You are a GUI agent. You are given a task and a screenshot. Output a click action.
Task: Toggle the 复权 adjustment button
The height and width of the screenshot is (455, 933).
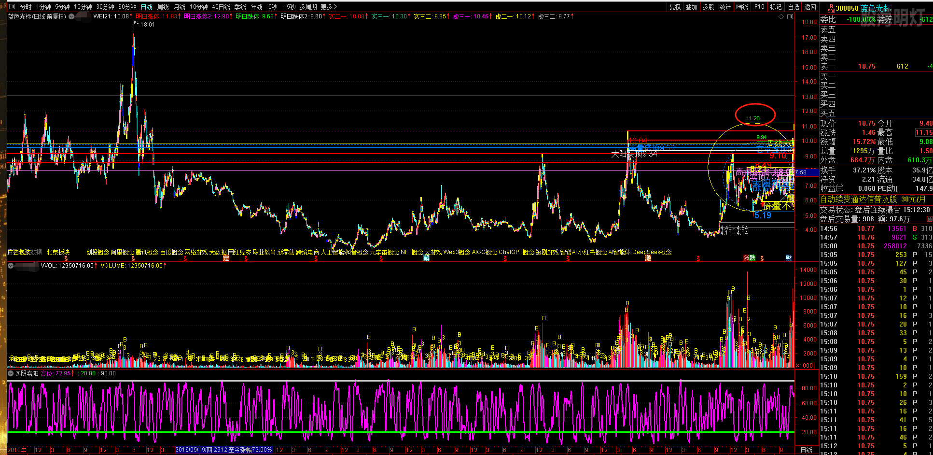point(675,7)
